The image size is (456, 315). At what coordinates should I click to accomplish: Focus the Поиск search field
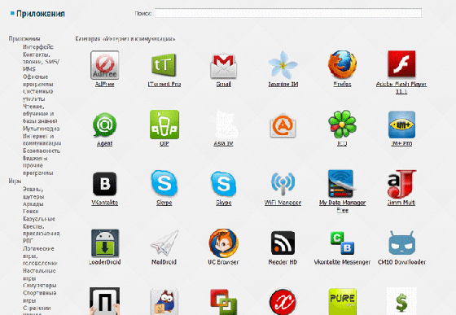click(x=288, y=13)
